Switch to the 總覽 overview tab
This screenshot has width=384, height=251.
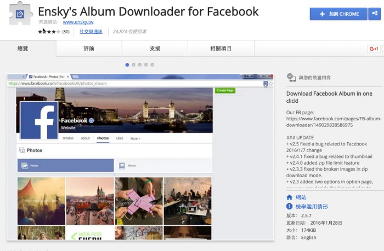[23, 48]
